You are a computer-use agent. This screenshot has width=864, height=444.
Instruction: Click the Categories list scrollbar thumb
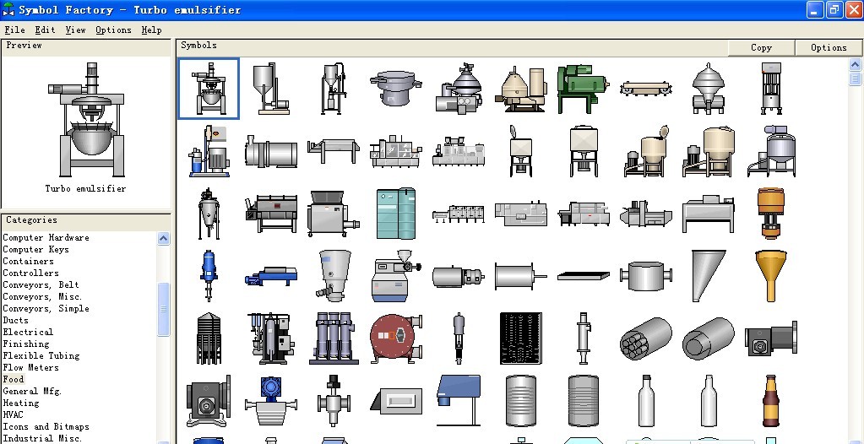[163, 309]
